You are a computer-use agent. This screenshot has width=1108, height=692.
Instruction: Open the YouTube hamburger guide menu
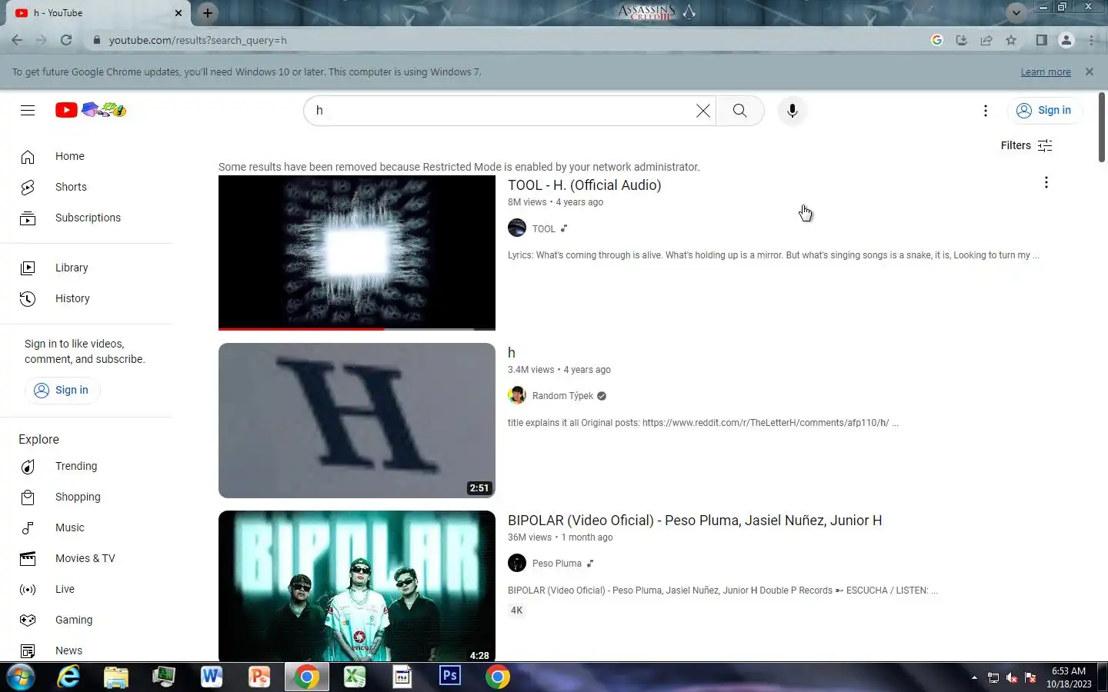[x=28, y=111]
